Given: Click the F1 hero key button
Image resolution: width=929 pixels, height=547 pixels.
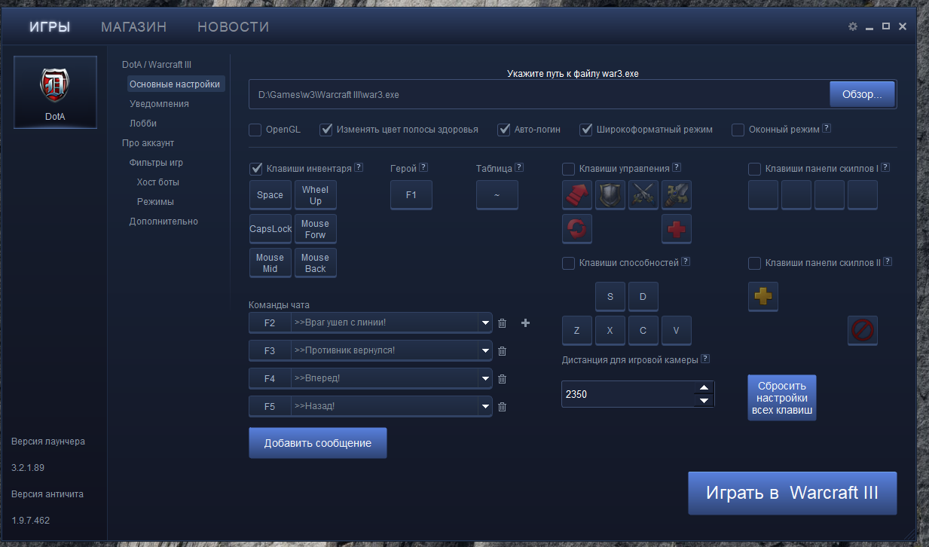Looking at the screenshot, I should click(411, 195).
